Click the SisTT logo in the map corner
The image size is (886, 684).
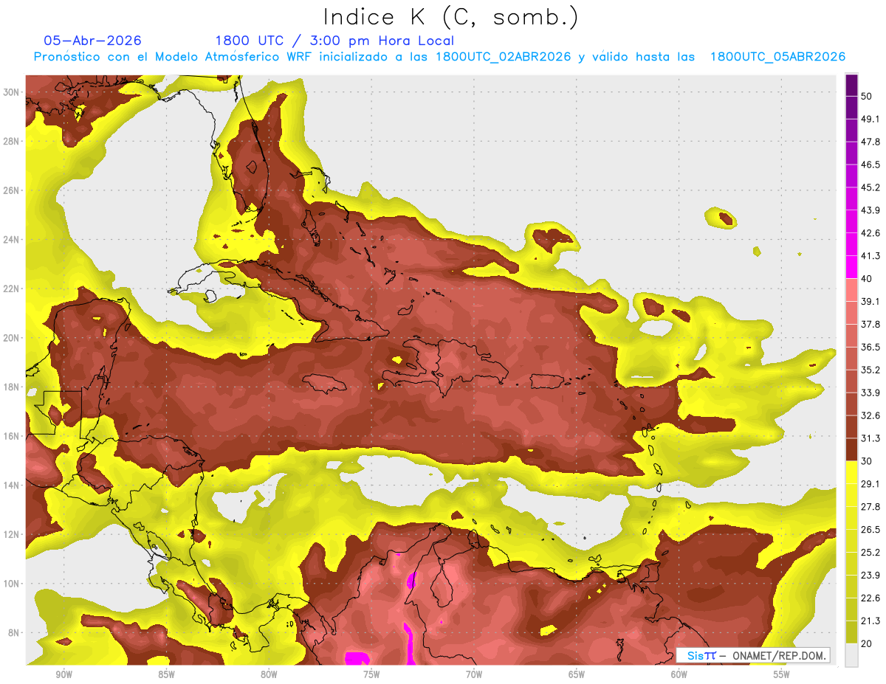pyautogui.click(x=701, y=655)
